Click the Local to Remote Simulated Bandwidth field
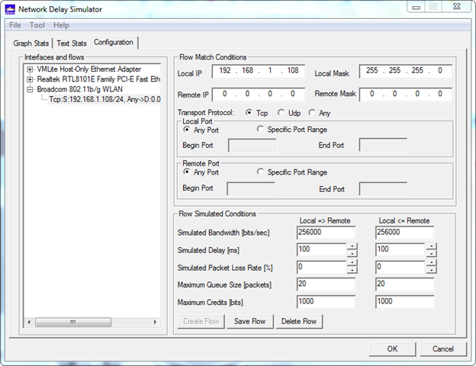 tap(326, 233)
